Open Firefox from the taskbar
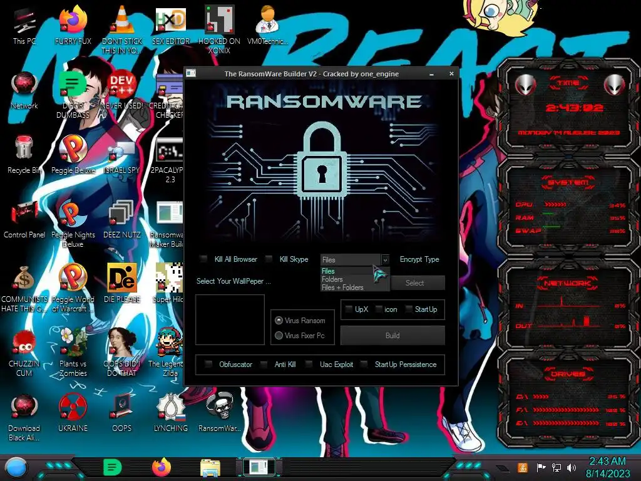641x481 pixels. pos(161,467)
